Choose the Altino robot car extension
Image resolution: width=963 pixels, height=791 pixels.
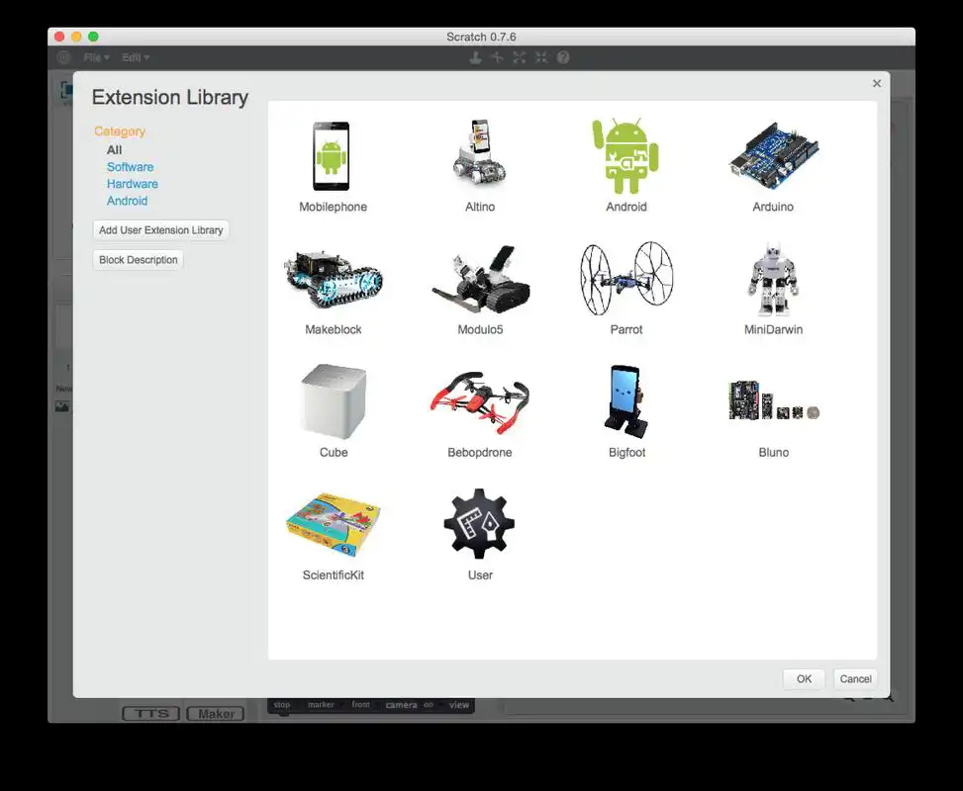(x=480, y=154)
